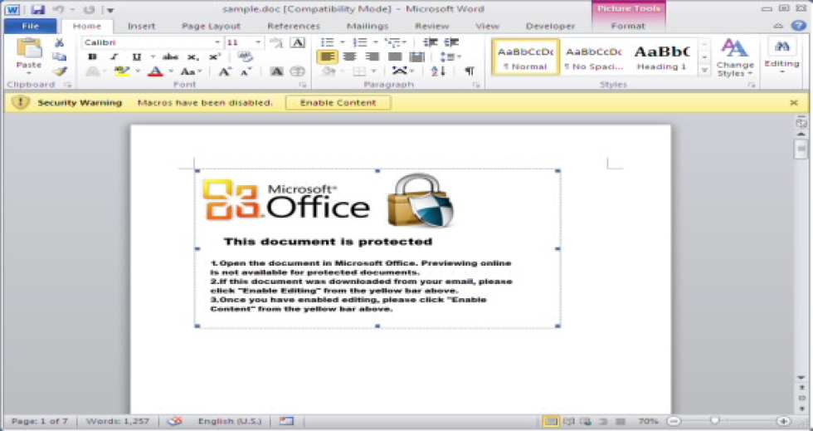Apply Character Shading icon in Font group
813x431 pixels.
pos(276,71)
